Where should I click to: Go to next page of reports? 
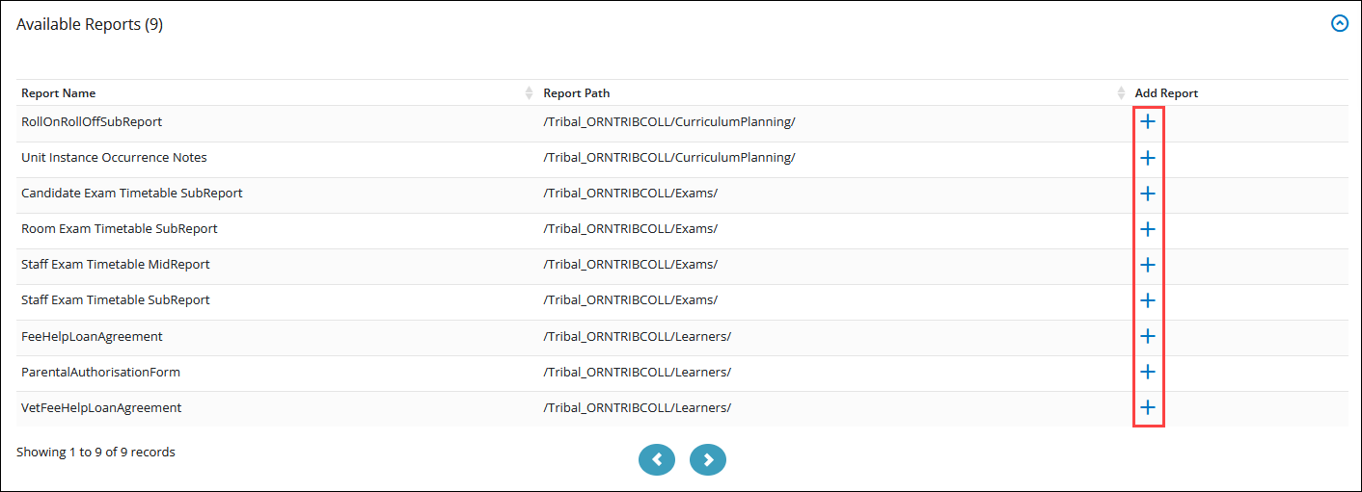click(x=707, y=460)
